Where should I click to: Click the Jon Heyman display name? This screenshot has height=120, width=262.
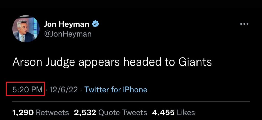(67, 24)
